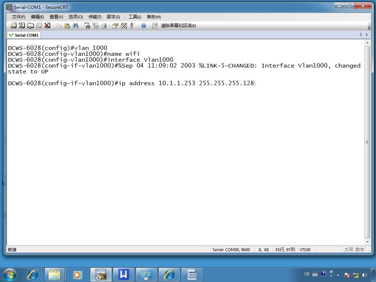
Task: Click the tray on-screen keyboard icon
Action: [x=315, y=274]
